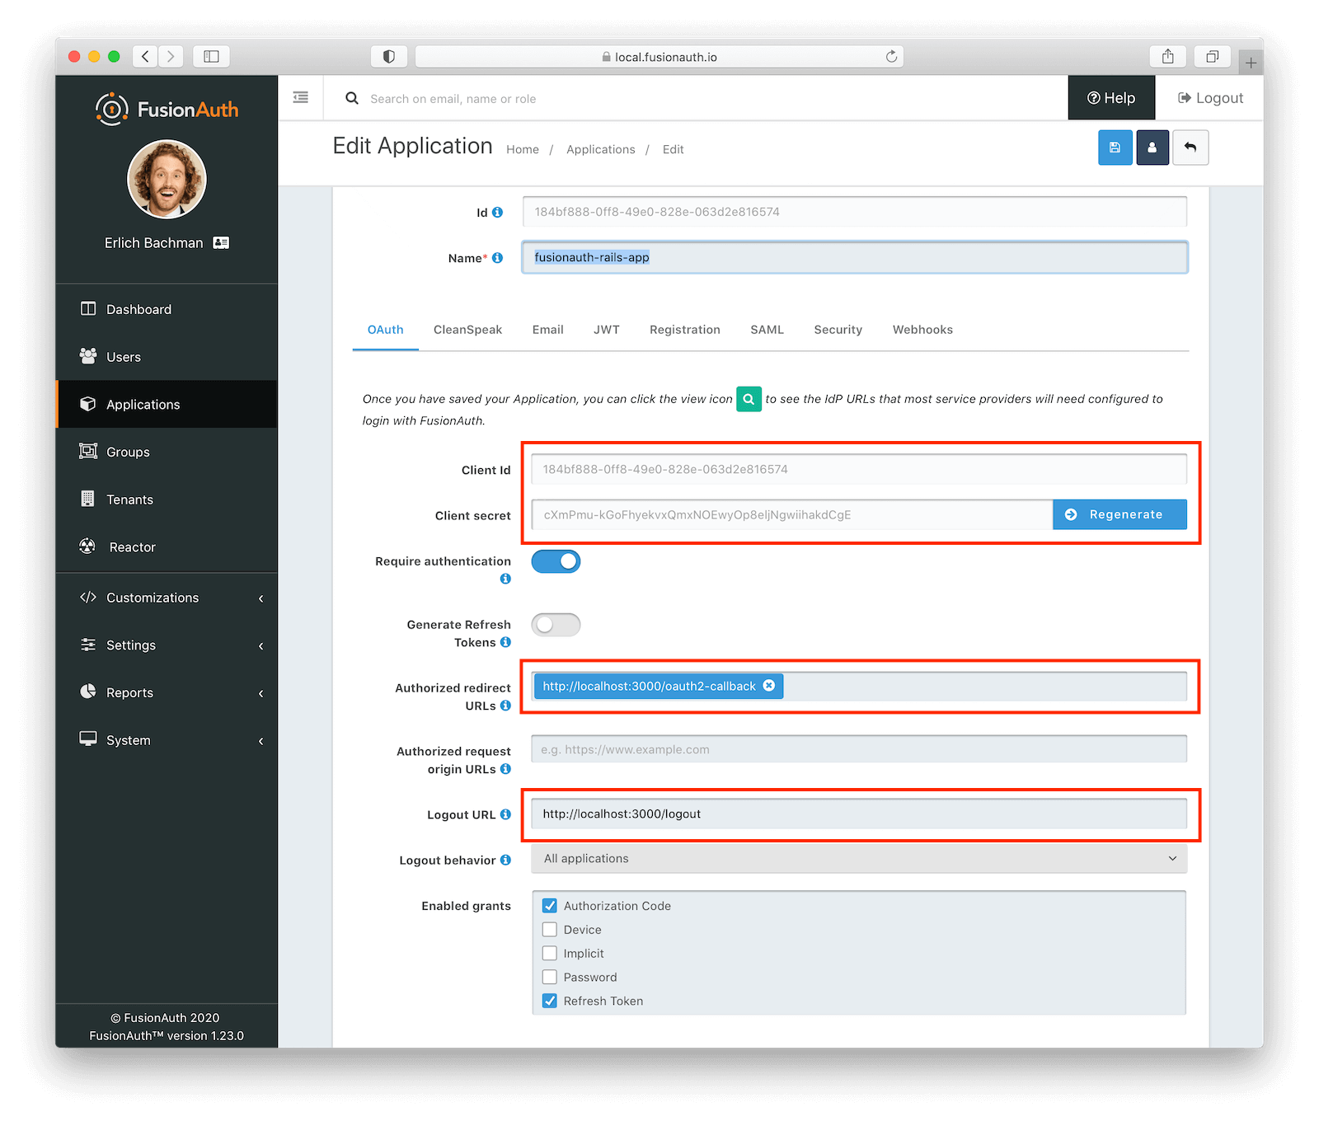Uncheck the Refresh Token grant
Screen dimensions: 1319x1121
click(550, 1001)
